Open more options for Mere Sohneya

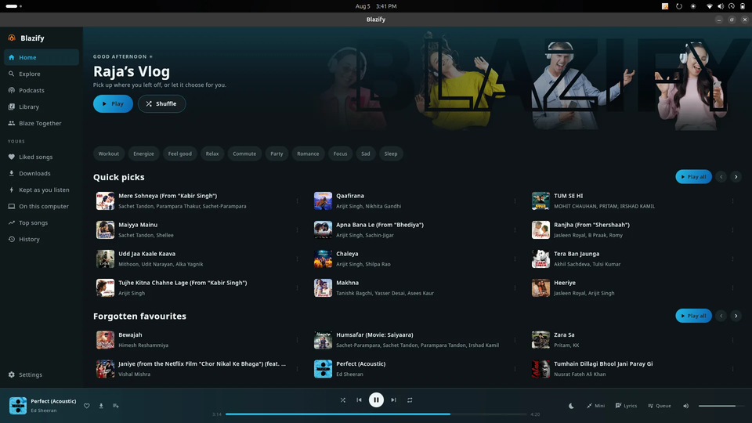(298, 201)
